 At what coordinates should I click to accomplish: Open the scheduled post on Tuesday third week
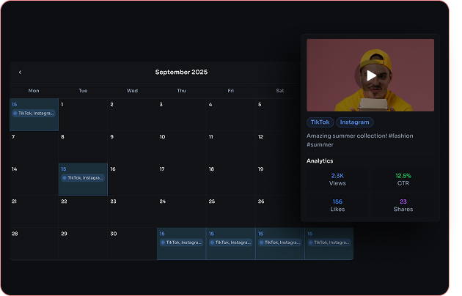point(83,178)
